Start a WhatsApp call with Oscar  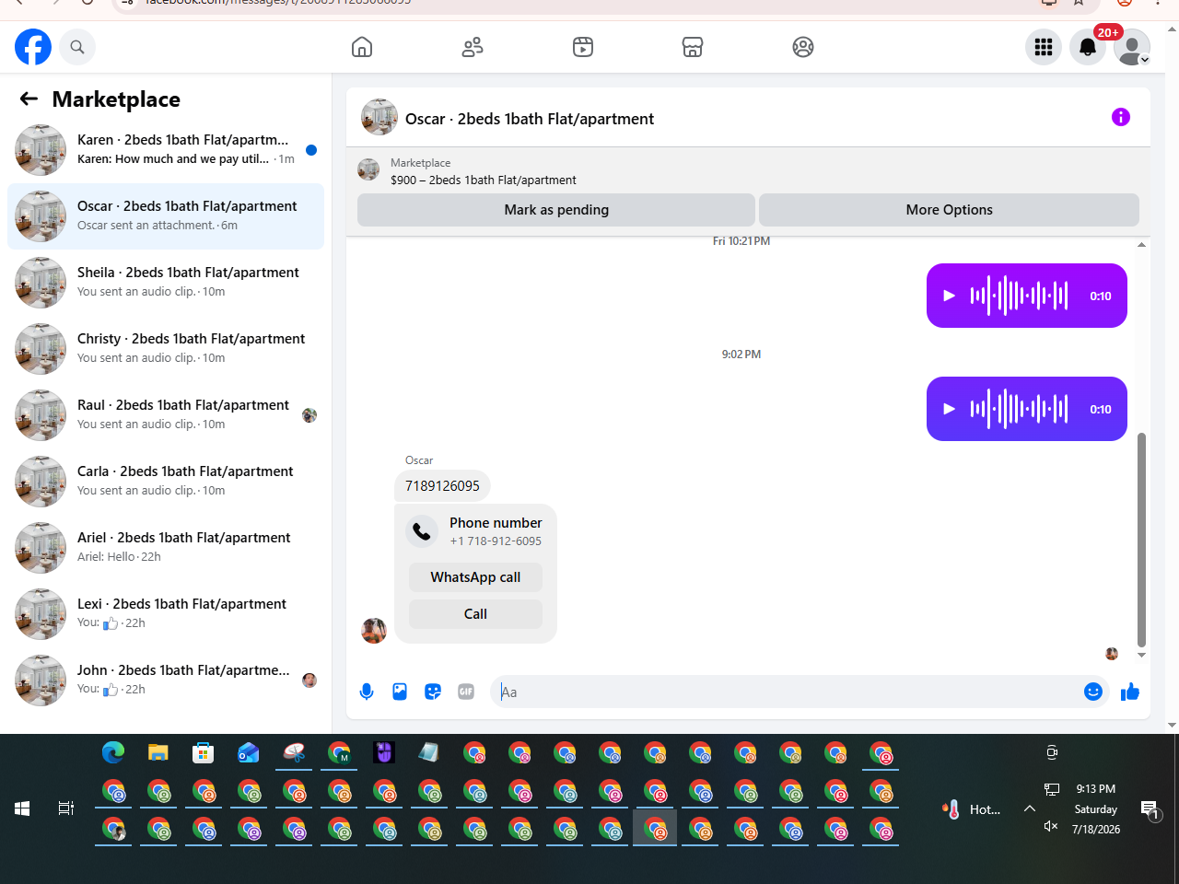pyautogui.click(x=475, y=577)
